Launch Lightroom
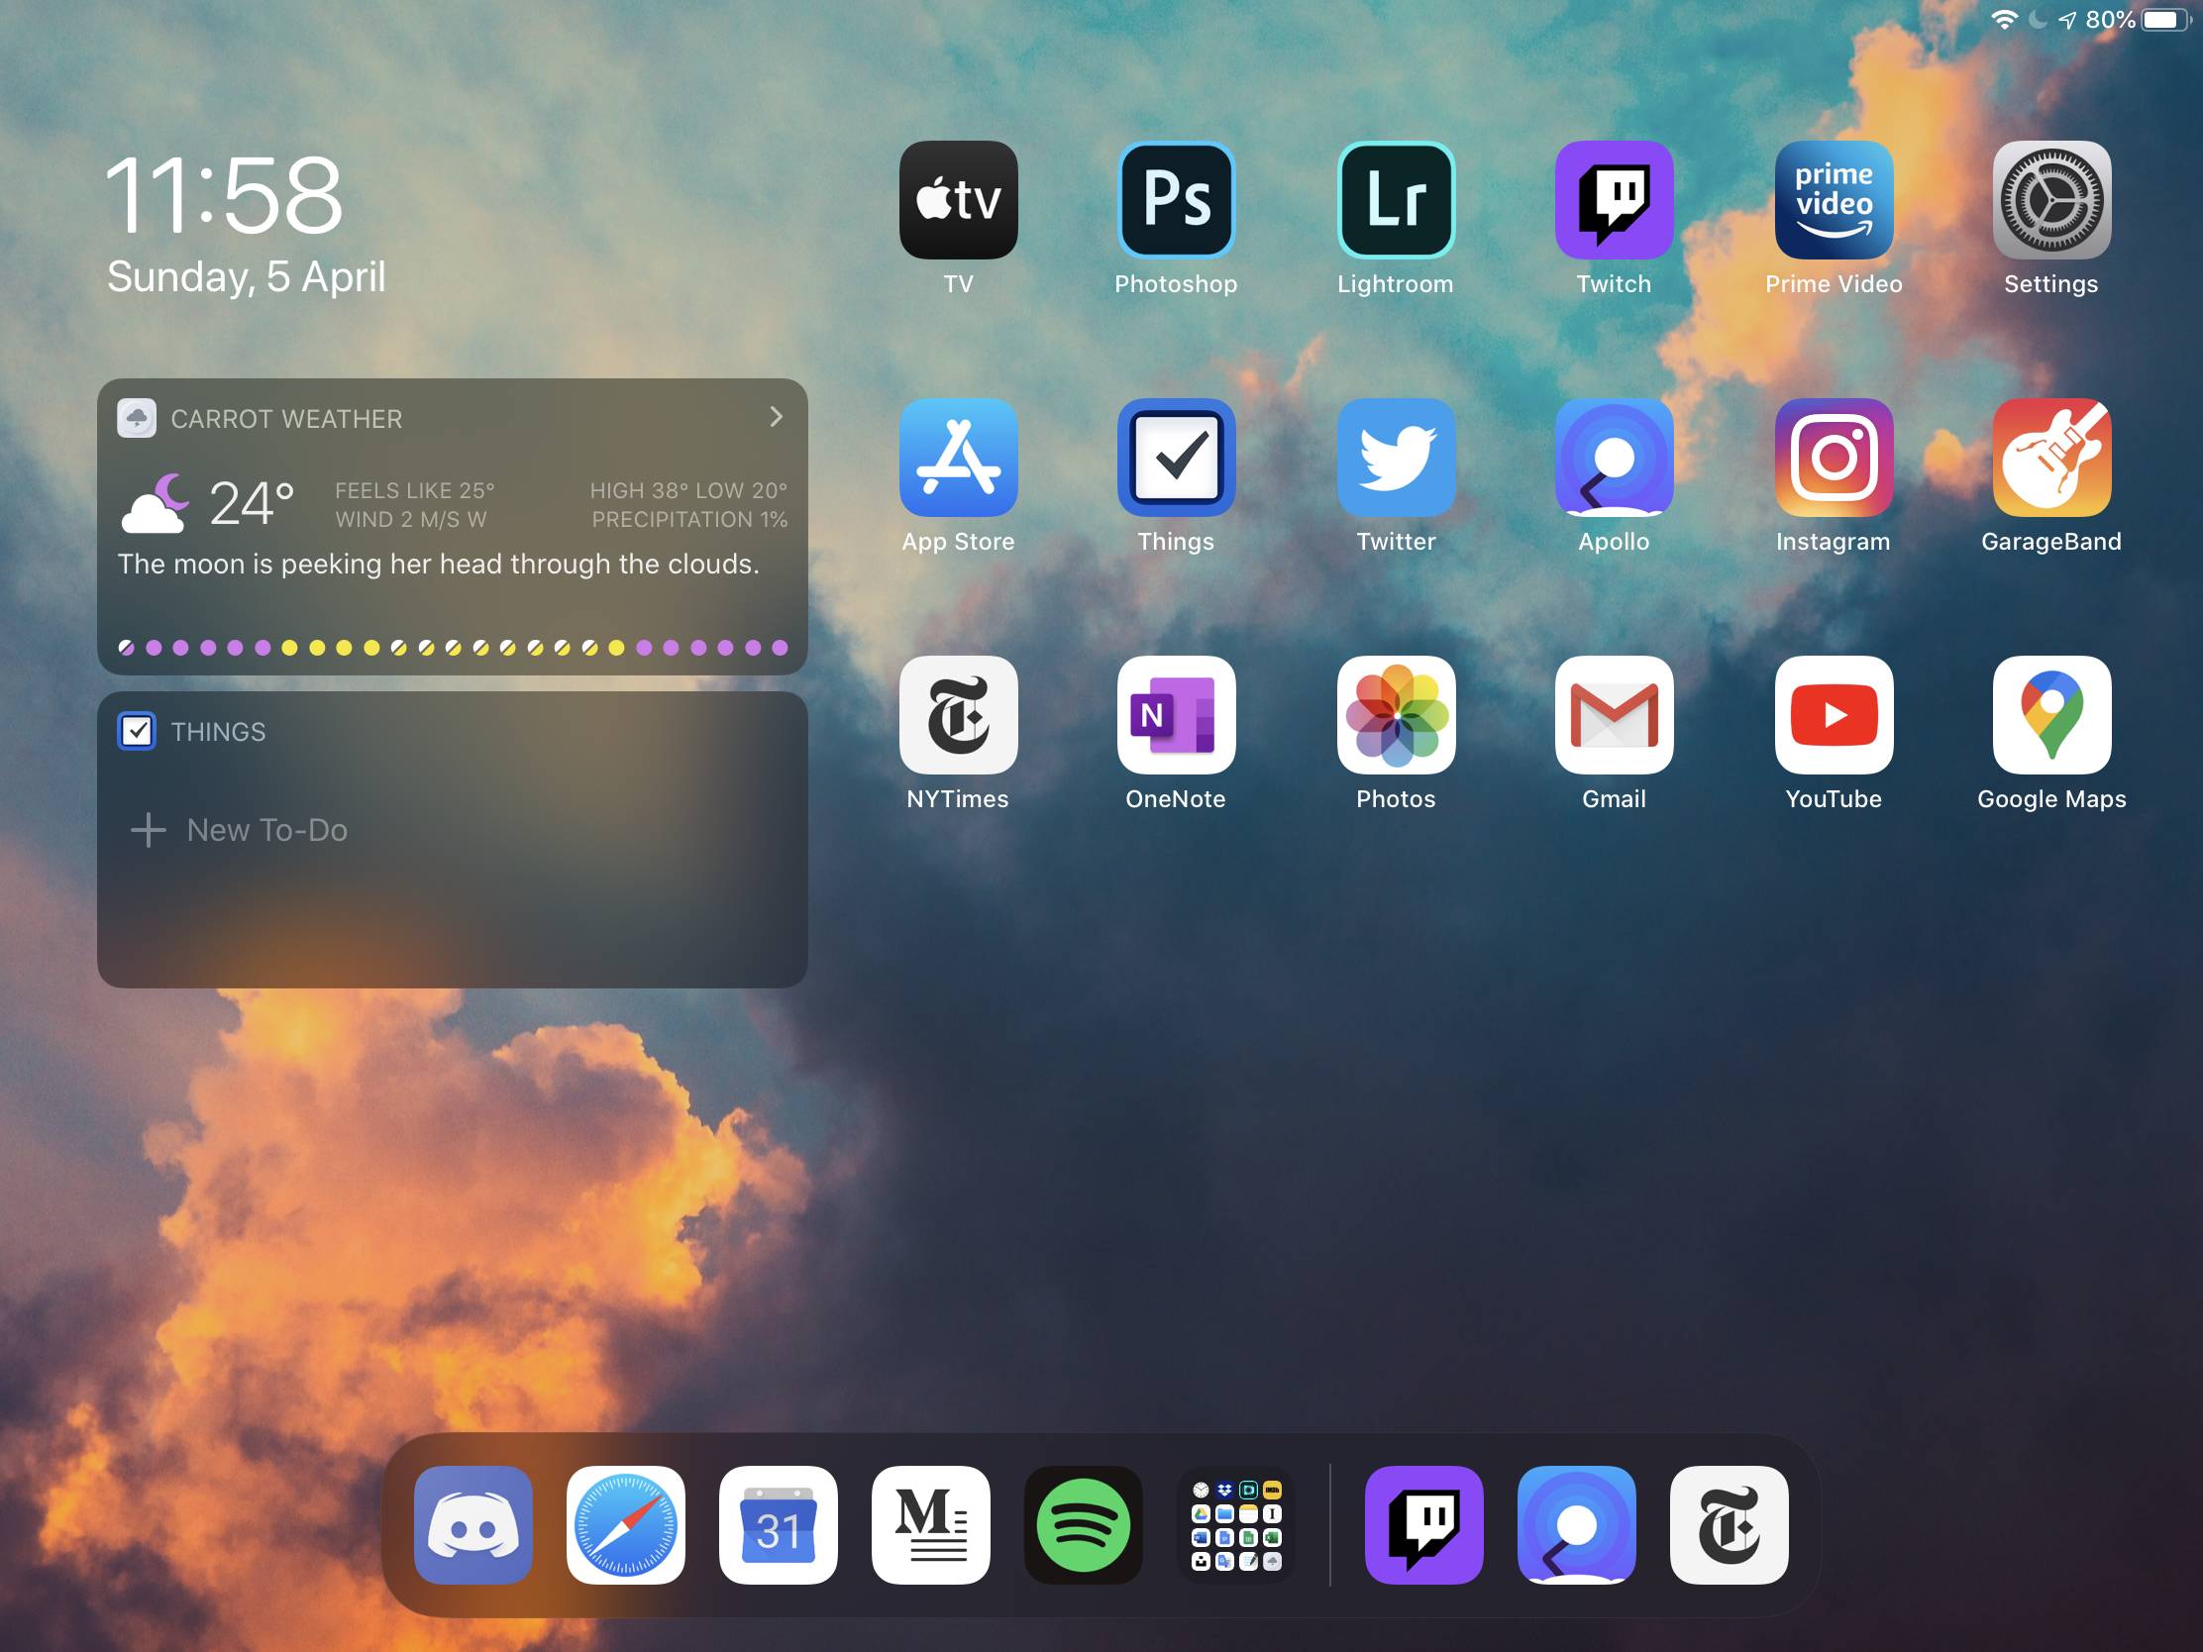This screenshot has width=2203, height=1652. click(1395, 199)
